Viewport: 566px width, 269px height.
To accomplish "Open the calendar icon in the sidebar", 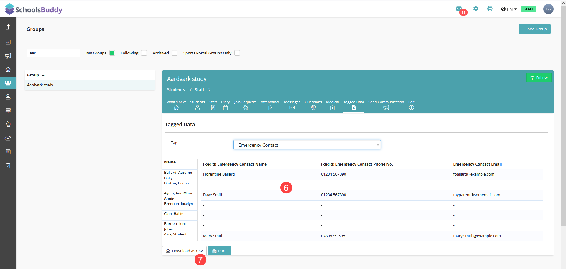I will pyautogui.click(x=8, y=152).
